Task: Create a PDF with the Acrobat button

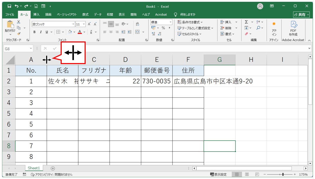Action: [x=293, y=28]
